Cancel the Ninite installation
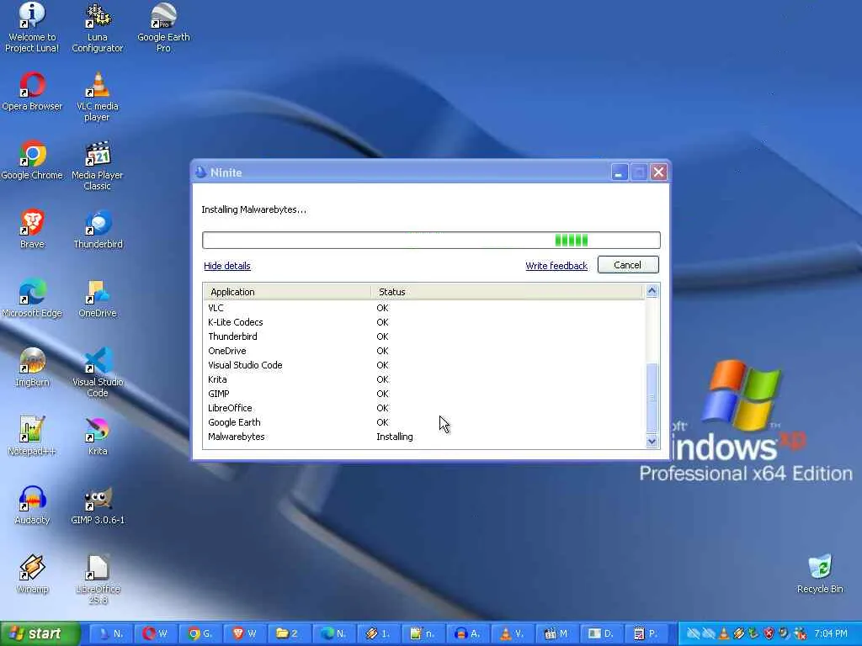The image size is (862, 646). pos(628,265)
